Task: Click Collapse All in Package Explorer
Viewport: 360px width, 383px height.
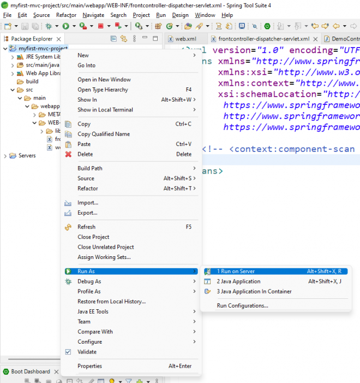Action: click(113, 39)
